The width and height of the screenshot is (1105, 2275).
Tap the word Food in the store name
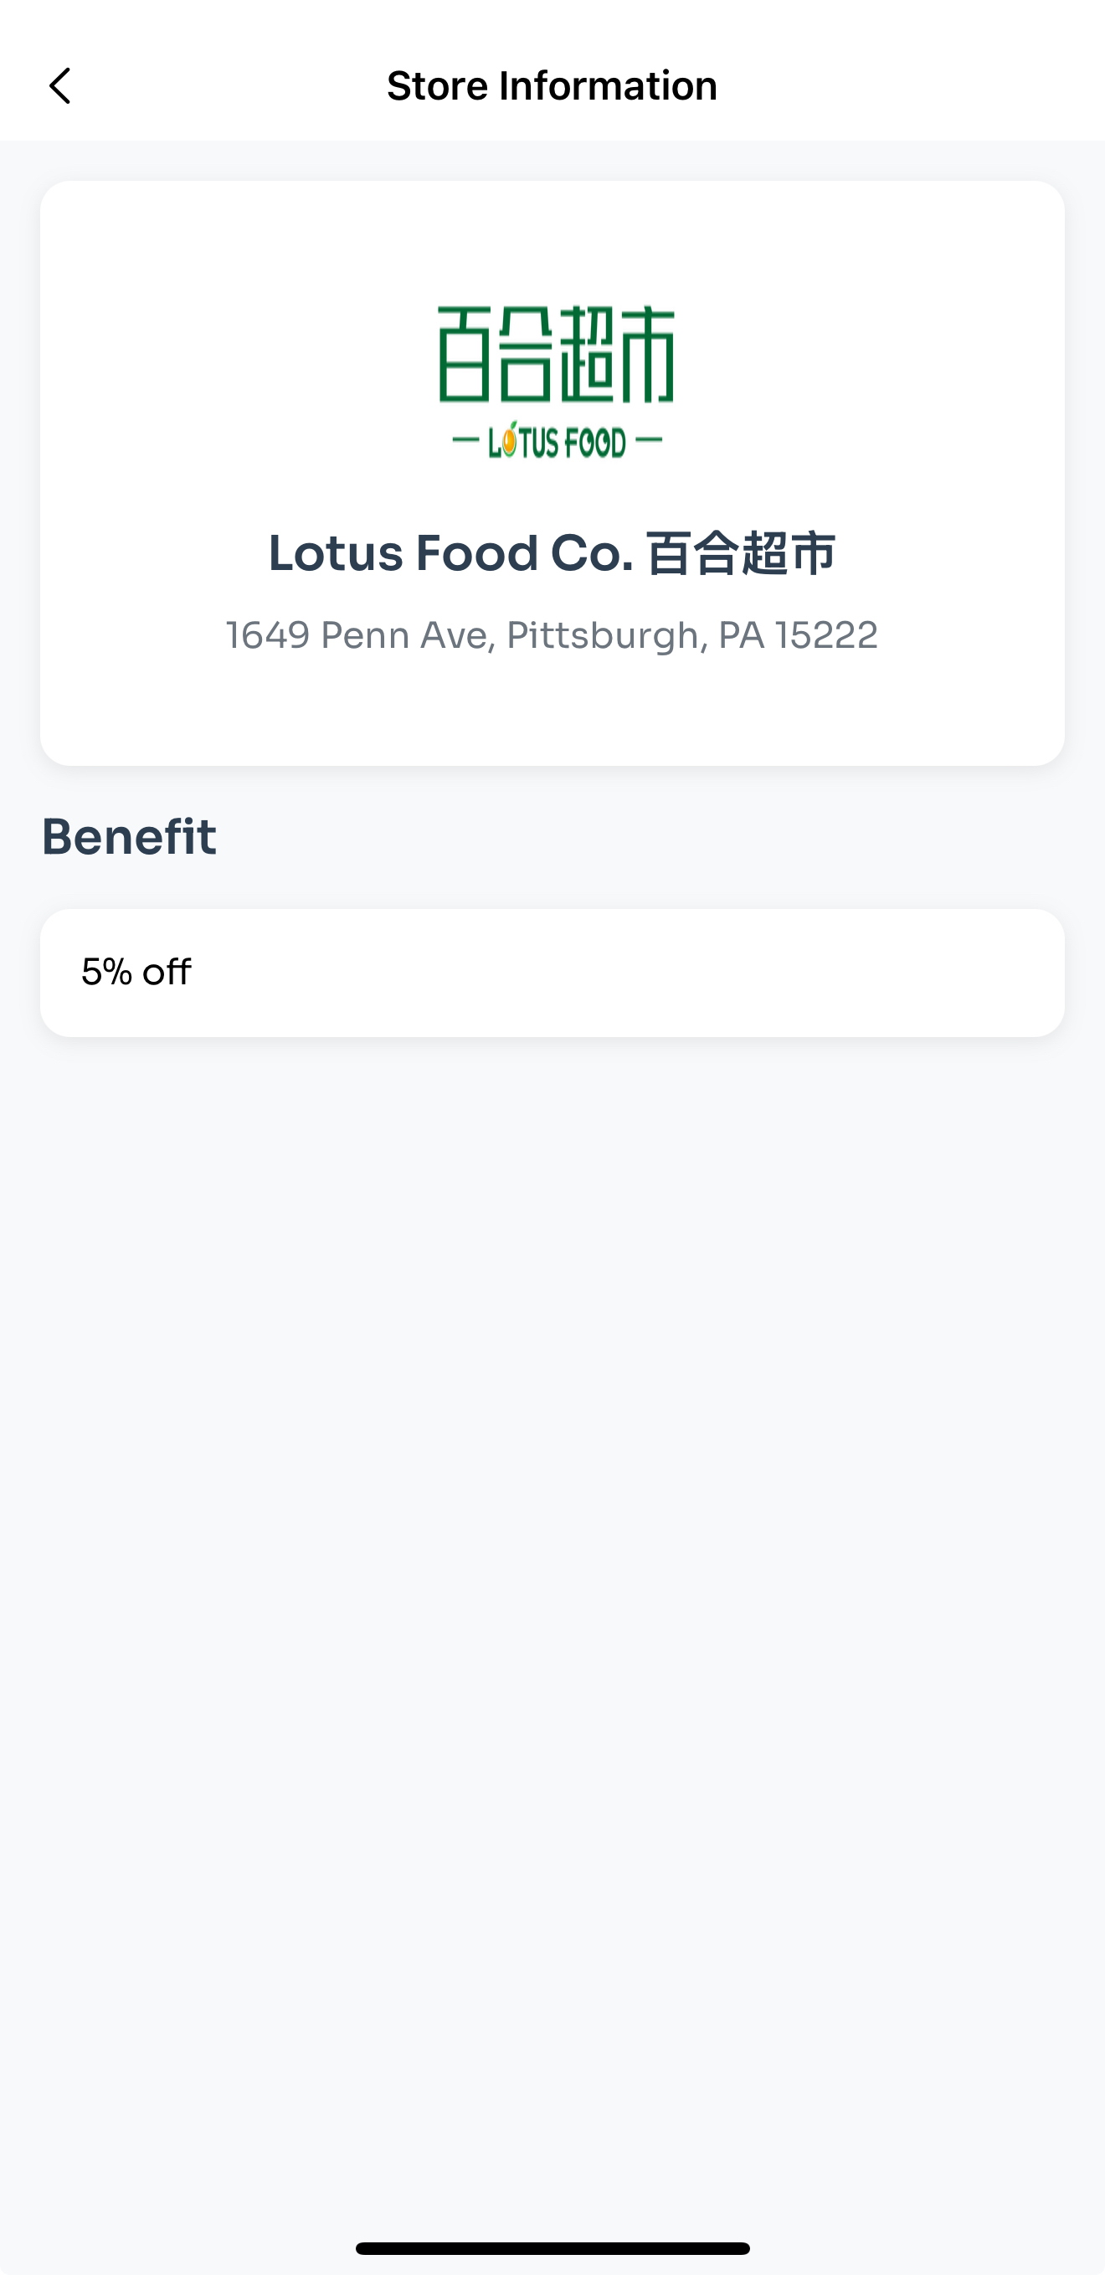point(477,553)
